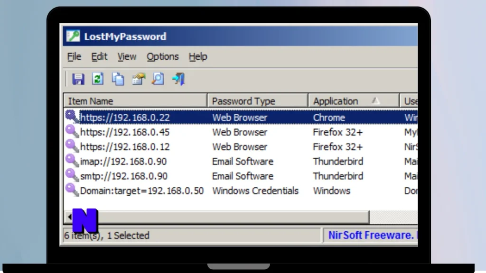This screenshot has width=486, height=273.
Task: Click the Windows application cell
Action: click(331, 191)
